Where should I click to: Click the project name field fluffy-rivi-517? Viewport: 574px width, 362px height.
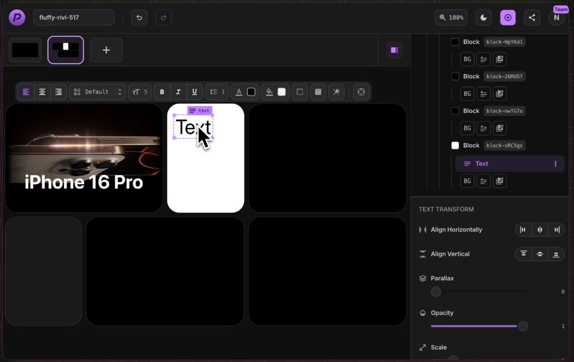(x=74, y=17)
